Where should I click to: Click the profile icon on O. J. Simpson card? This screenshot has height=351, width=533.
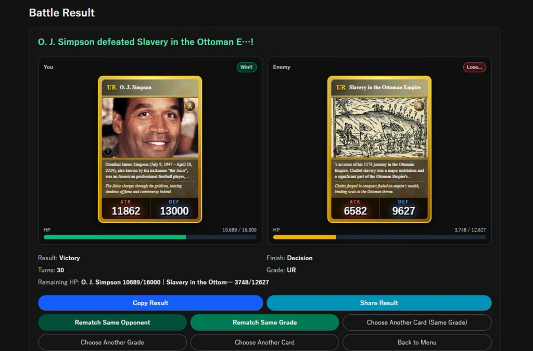click(x=189, y=106)
